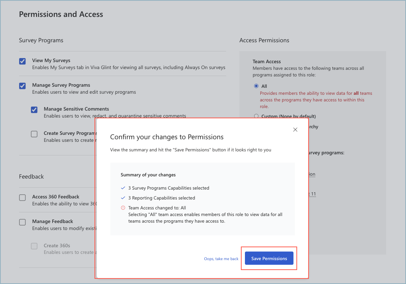Click the red 'Provides members the ability' warning text
This screenshot has width=406, height=284.
(316, 100)
